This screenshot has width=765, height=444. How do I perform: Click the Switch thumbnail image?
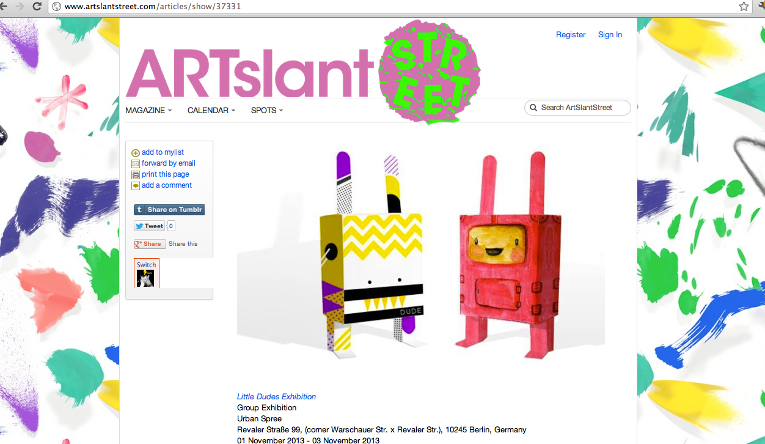tap(145, 278)
